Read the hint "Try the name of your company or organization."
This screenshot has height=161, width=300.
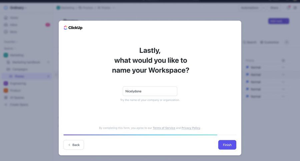pyautogui.click(x=150, y=100)
